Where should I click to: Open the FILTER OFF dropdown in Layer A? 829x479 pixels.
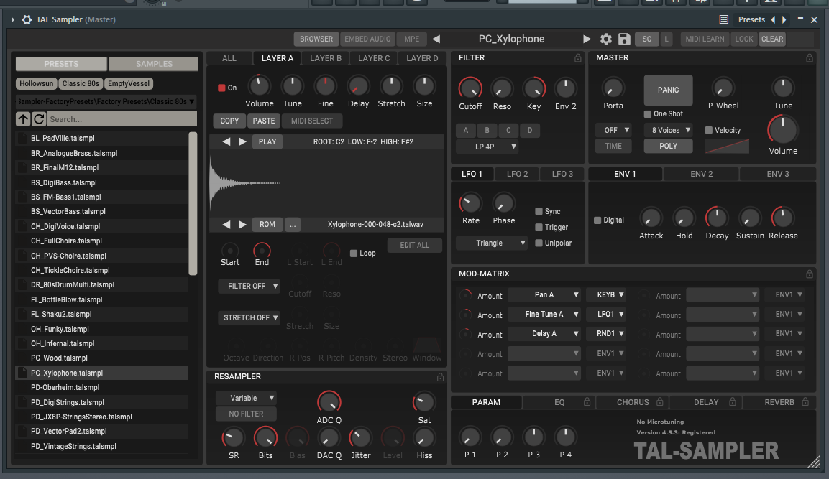(249, 286)
